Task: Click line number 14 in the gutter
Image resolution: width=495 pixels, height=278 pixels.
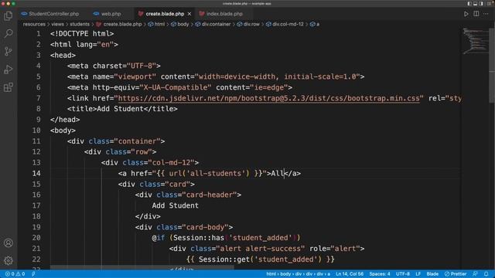Action: coord(36,173)
